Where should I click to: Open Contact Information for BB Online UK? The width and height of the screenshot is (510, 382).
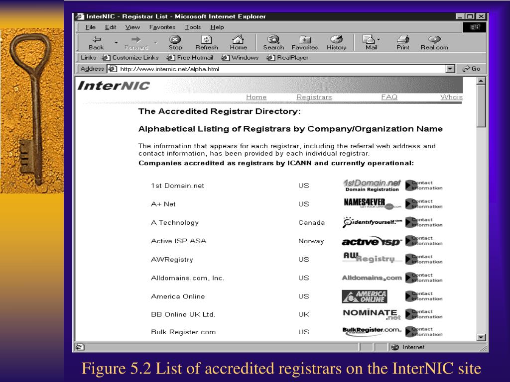tap(424, 314)
